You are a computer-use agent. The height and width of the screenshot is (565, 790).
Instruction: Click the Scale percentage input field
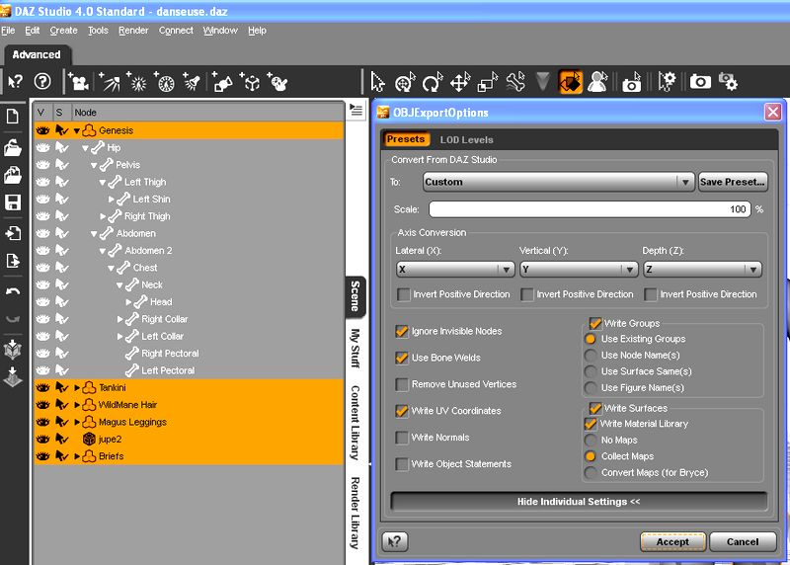coord(590,209)
